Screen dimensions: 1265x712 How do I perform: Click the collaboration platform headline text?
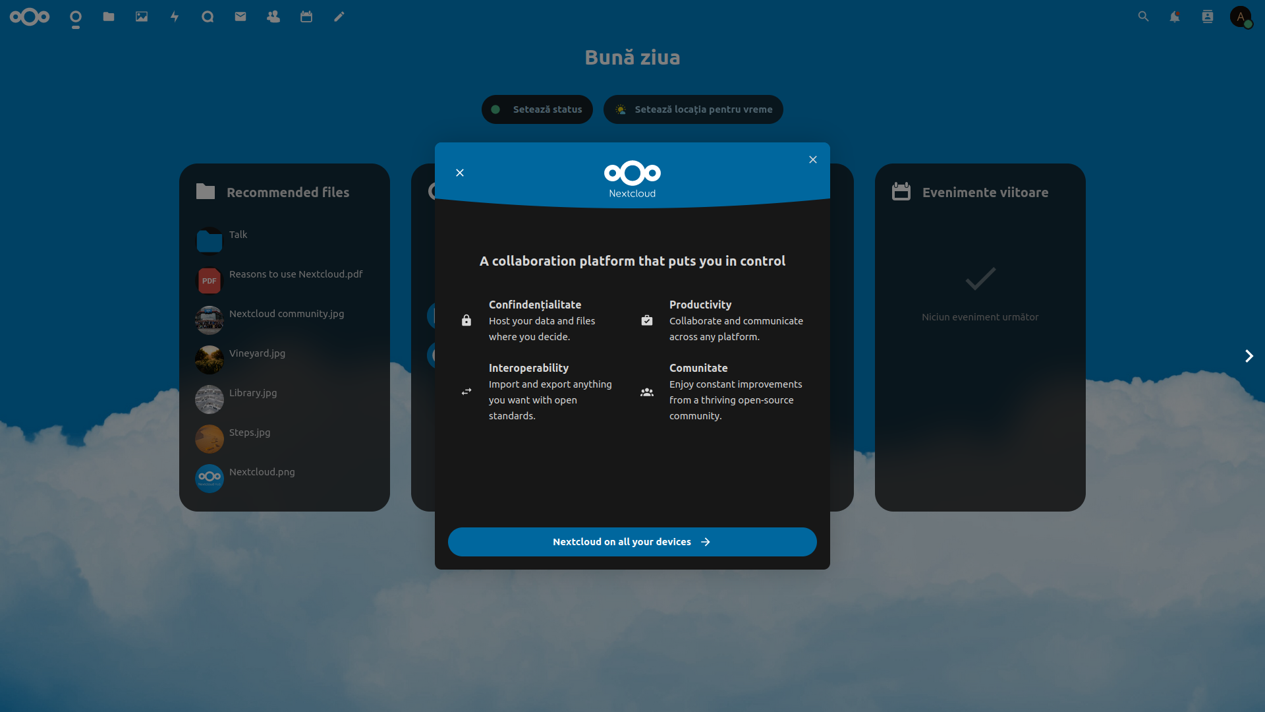(x=632, y=261)
